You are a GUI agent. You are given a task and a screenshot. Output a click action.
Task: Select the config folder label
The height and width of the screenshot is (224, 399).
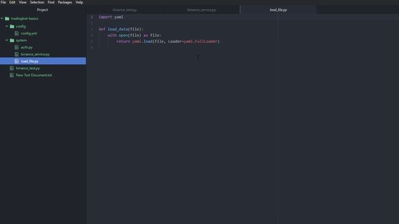point(21,26)
